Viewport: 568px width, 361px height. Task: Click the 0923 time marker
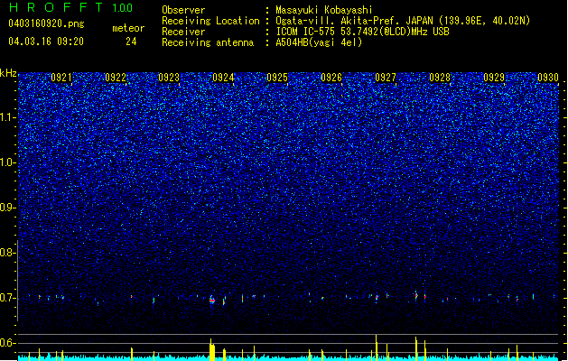pos(169,78)
